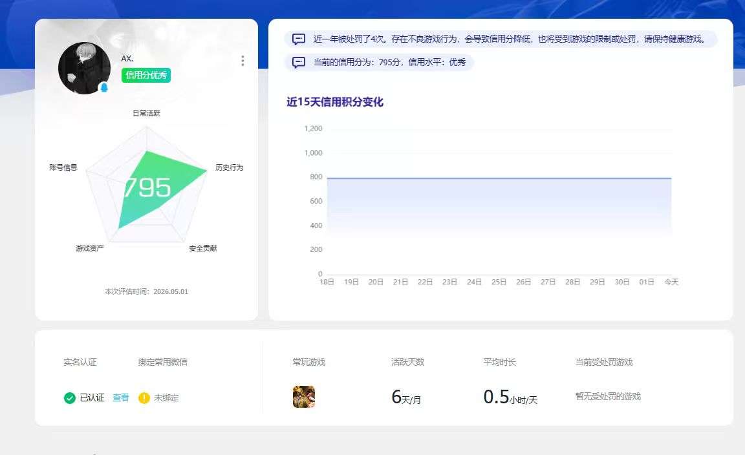The image size is (745, 455).
Task: Click the 0.5小时/天 average duration value
Action: 510,397
